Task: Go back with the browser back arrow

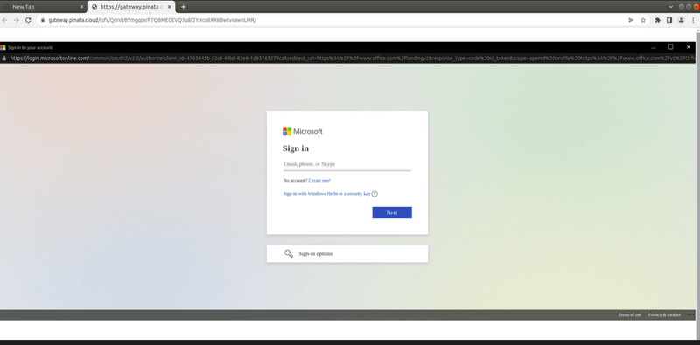Action: [x=5, y=20]
